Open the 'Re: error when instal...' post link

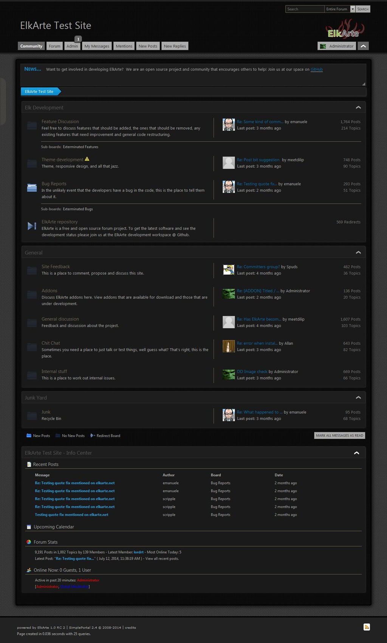click(257, 343)
